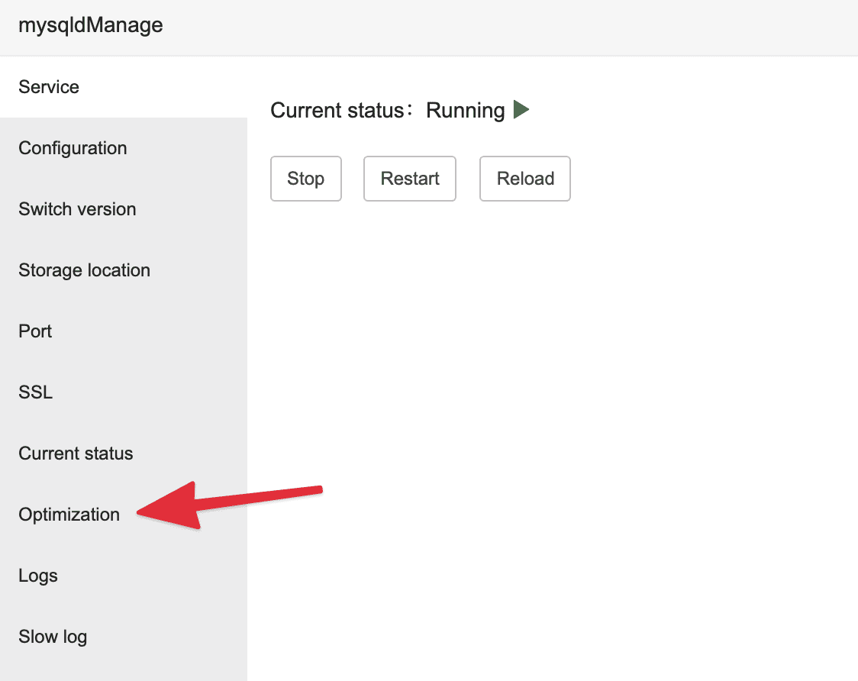Select Storage location in the sidebar
Image resolution: width=858 pixels, height=681 pixels.
[x=84, y=270]
